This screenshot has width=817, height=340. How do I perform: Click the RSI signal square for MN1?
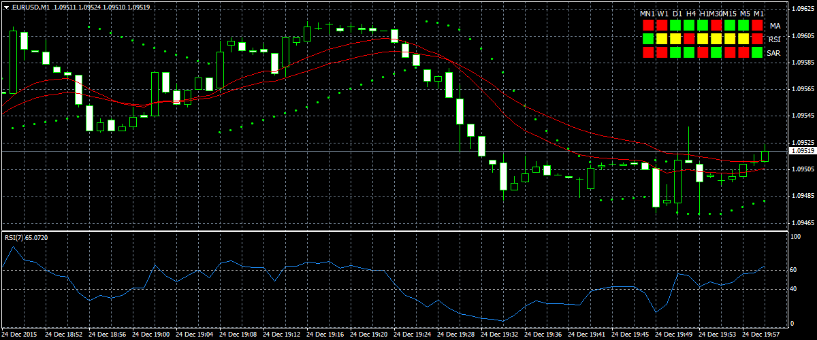[x=648, y=39]
